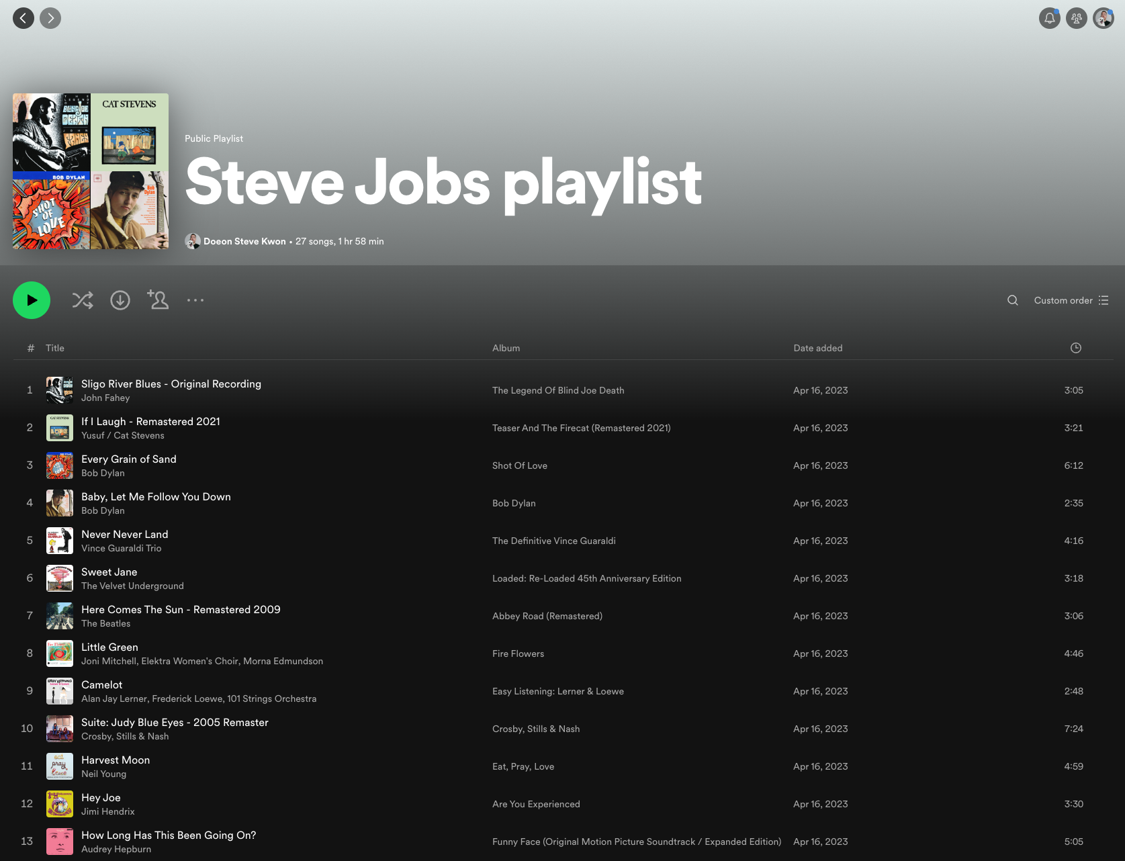Select track How Long Has This Been Going On?
1125x861 pixels.
click(x=169, y=835)
